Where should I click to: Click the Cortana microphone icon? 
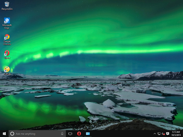coord(62,134)
